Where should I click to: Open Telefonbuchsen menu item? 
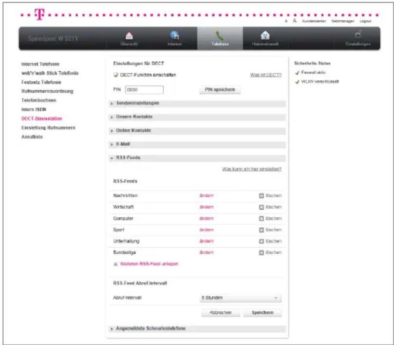39,100
